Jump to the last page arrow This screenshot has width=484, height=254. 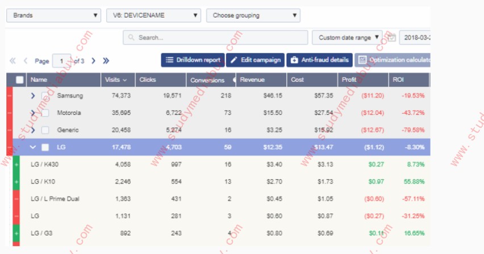(x=106, y=61)
